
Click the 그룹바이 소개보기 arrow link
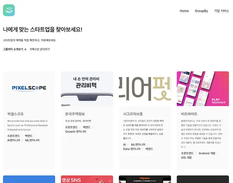(15, 49)
